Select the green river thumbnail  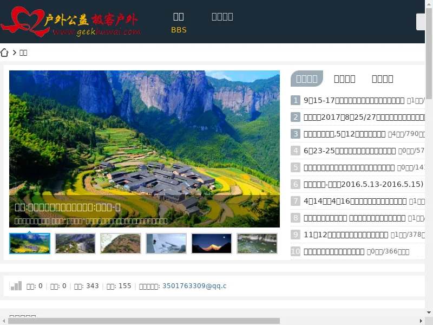point(257,243)
